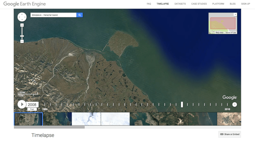Viewport: 255px width, 141px height.
Task: Open Terms of Use link in minimap
Action: (231, 33)
